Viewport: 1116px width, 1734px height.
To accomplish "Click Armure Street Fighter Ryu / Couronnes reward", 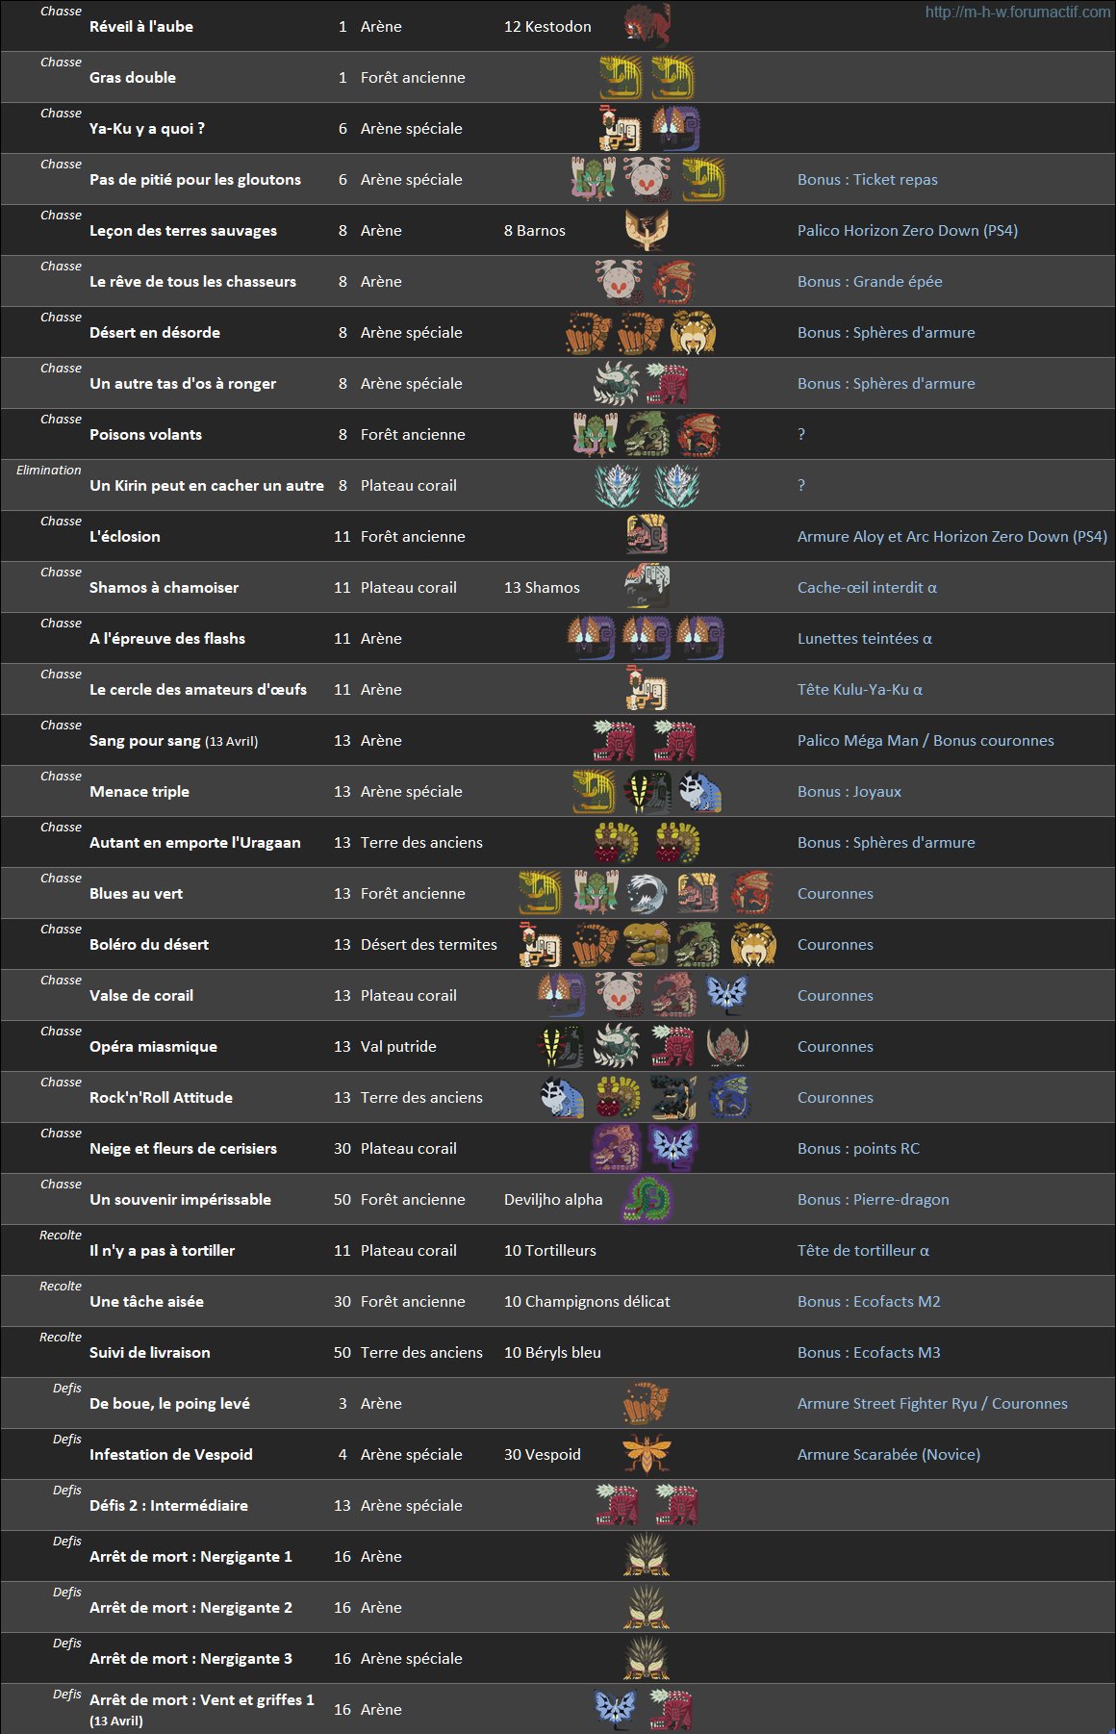I will click(932, 1403).
